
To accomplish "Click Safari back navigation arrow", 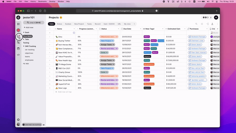I will 36,11.
